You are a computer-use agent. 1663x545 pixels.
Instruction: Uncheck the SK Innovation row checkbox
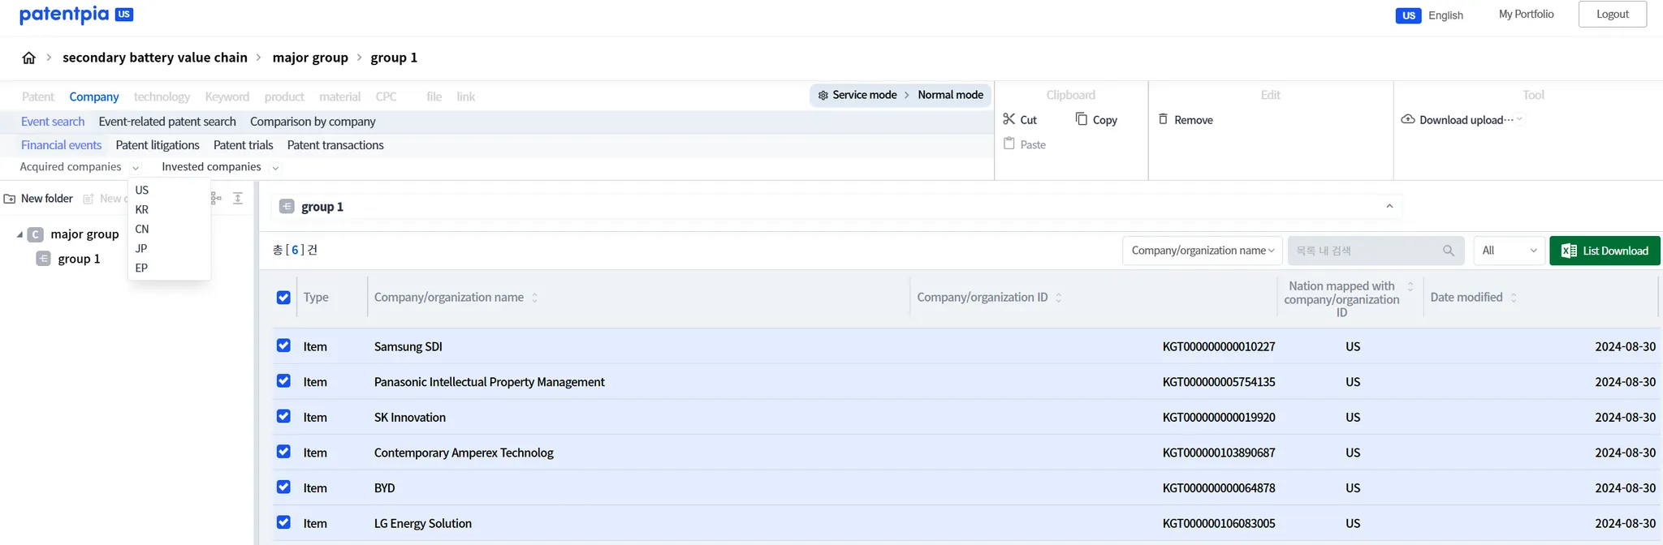pos(283,416)
